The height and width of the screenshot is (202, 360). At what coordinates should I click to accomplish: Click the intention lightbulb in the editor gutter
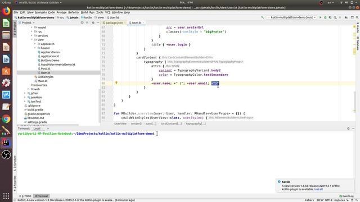click(x=116, y=83)
